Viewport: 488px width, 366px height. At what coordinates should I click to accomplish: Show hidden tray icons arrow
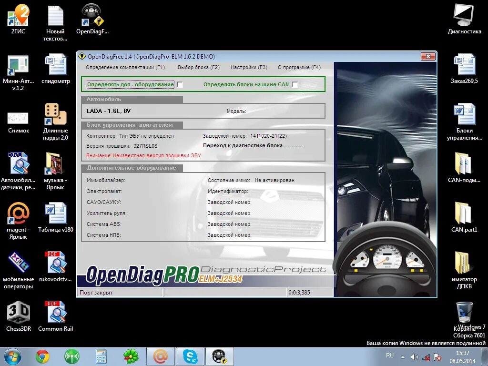pyautogui.click(x=403, y=357)
